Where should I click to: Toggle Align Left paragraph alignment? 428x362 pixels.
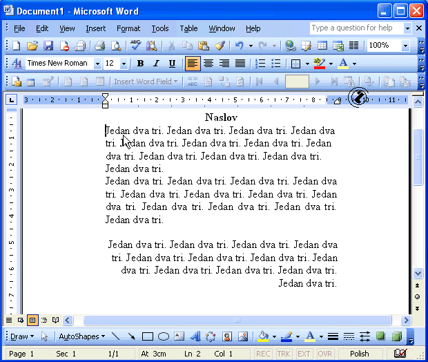tap(193, 64)
